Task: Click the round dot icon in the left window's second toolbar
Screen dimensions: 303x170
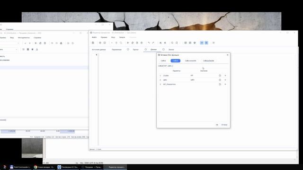Action: click(x=33, y=50)
